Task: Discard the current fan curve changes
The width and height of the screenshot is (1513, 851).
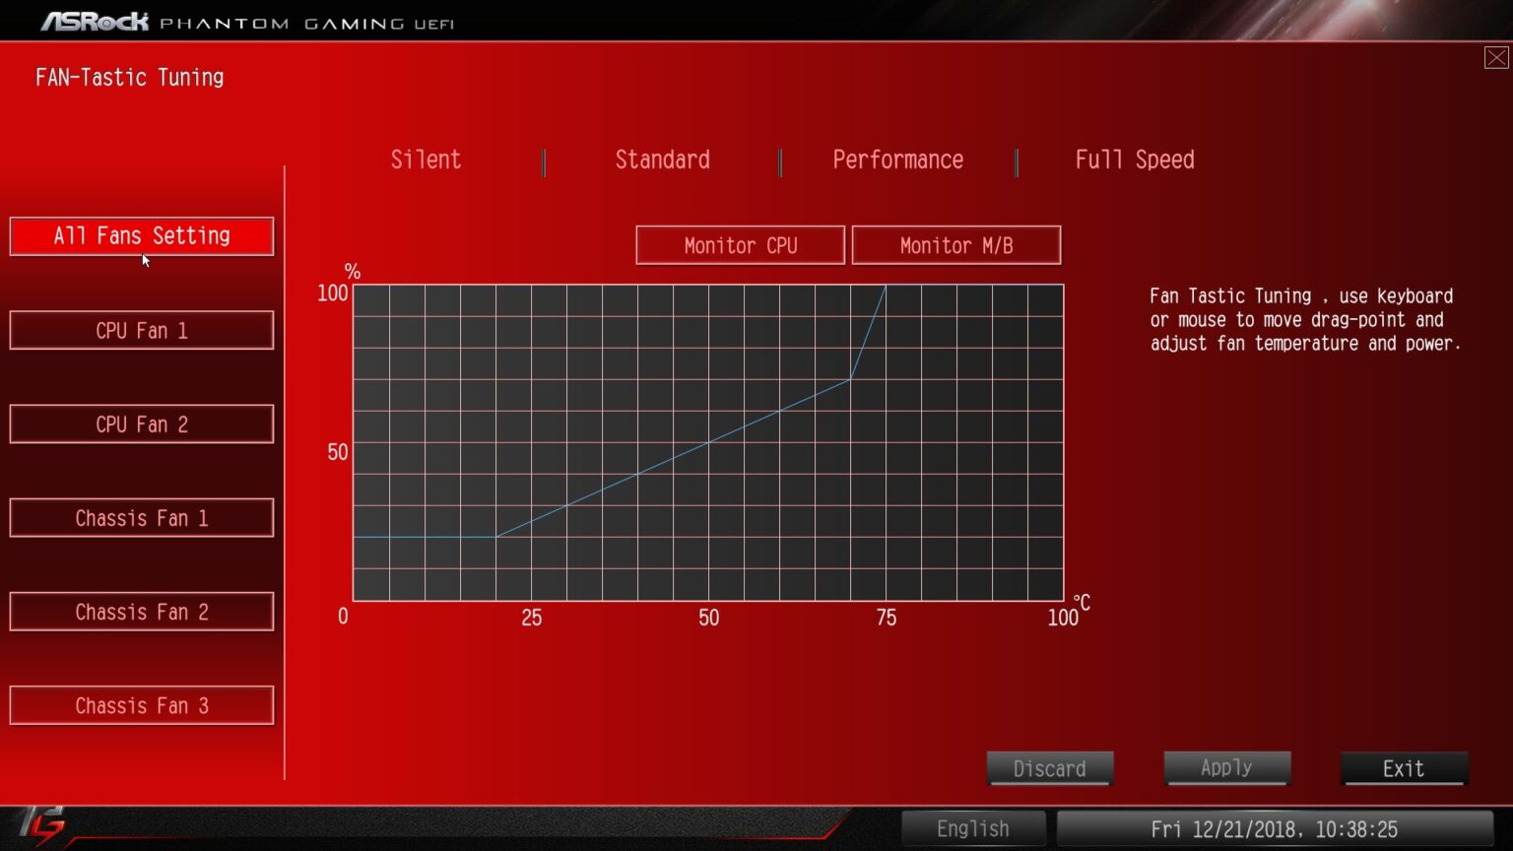Action: [x=1049, y=768]
